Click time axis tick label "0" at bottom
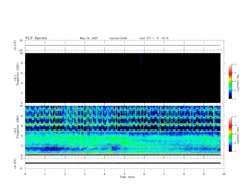Image resolution: width=252 pixels, height=195 pixels. coord(25,174)
